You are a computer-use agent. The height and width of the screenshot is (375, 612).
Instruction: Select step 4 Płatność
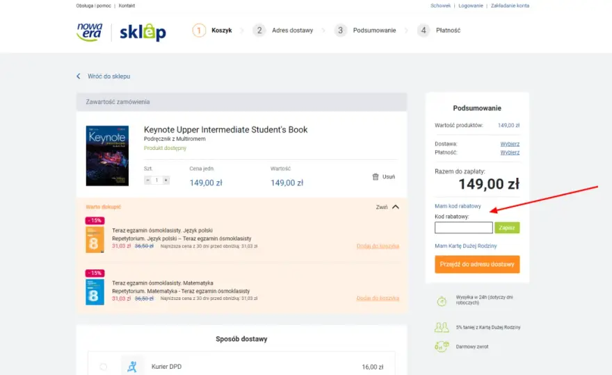[x=439, y=31]
